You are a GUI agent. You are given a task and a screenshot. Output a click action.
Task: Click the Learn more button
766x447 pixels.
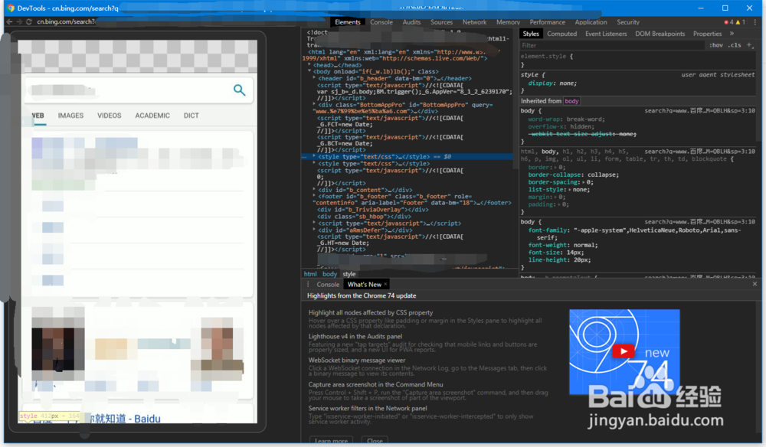331,441
